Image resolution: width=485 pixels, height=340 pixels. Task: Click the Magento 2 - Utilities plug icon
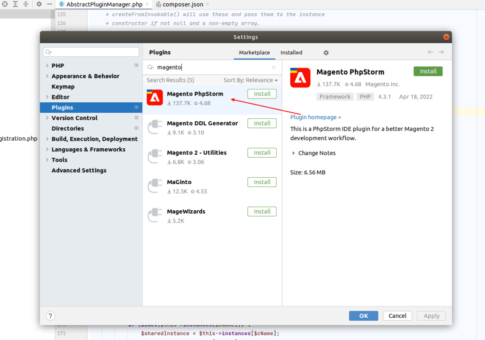coord(155,156)
